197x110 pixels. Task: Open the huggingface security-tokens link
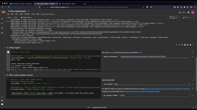[x=142, y=91]
